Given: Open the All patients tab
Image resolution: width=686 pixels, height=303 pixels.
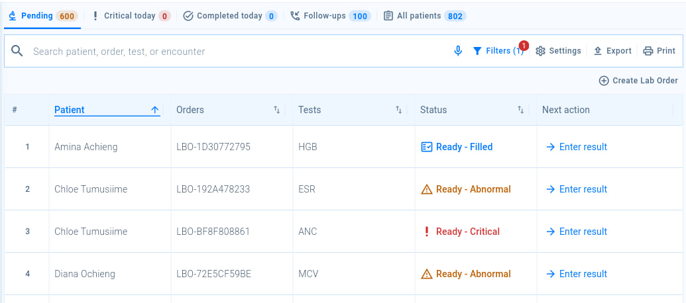Looking at the screenshot, I should (425, 16).
